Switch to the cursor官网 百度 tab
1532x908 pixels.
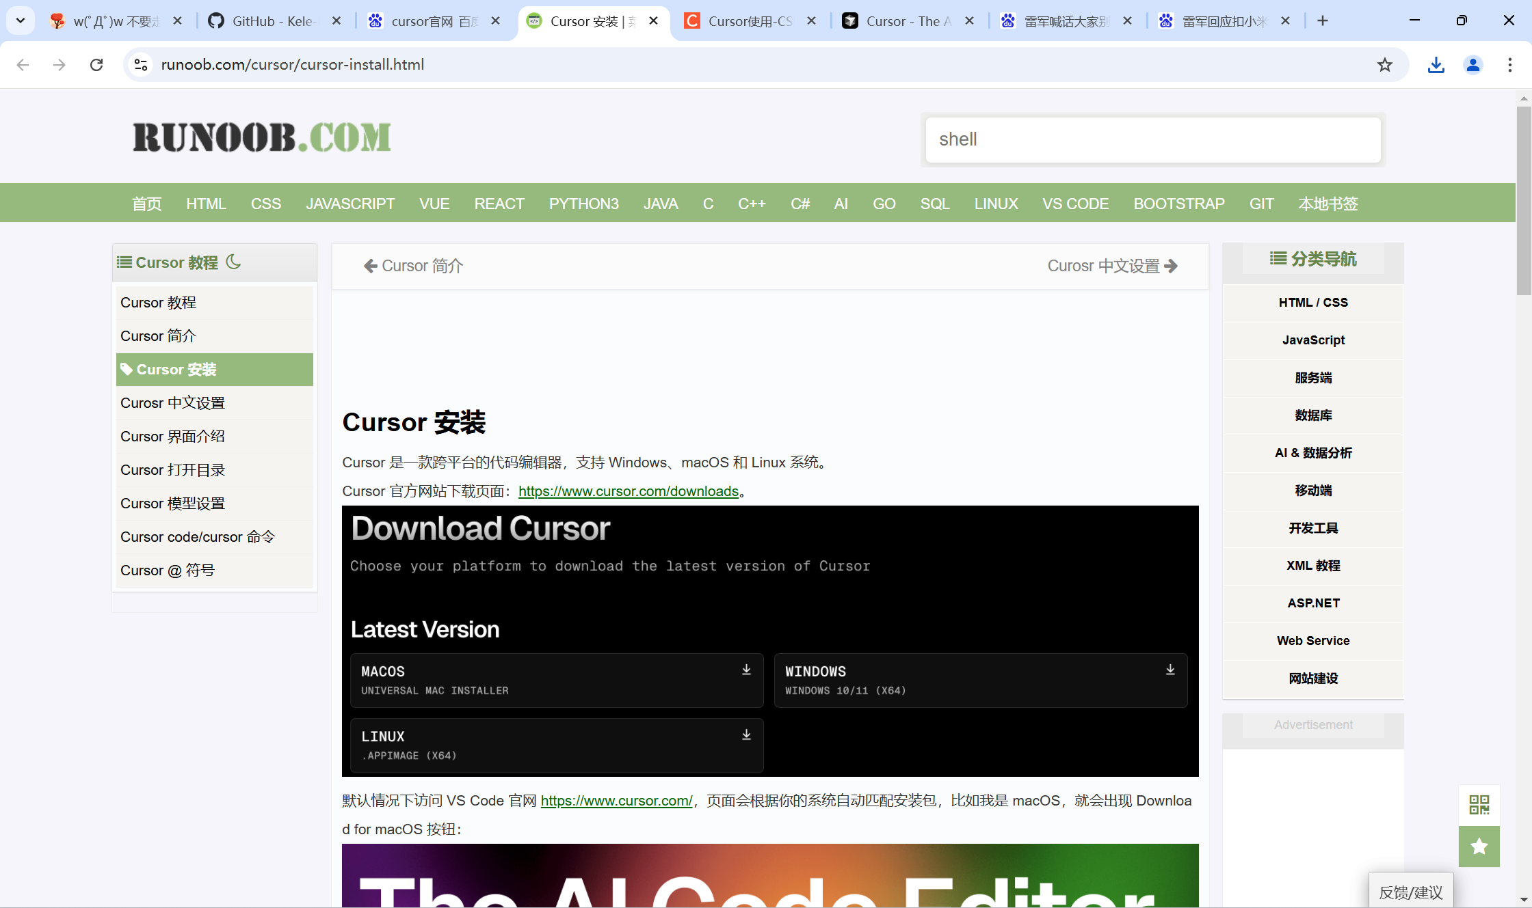[434, 21]
